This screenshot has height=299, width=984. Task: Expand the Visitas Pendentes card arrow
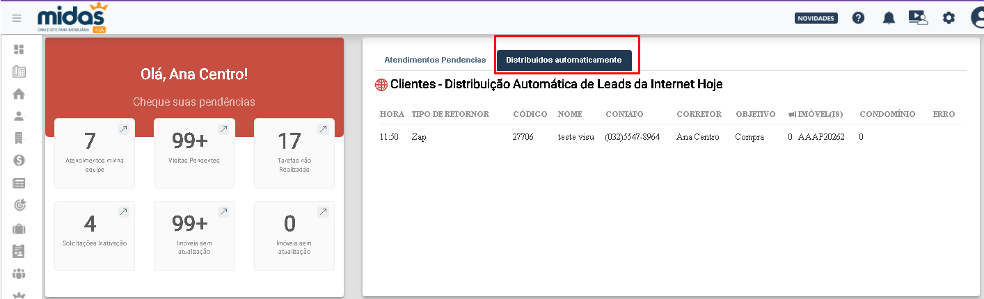(223, 129)
